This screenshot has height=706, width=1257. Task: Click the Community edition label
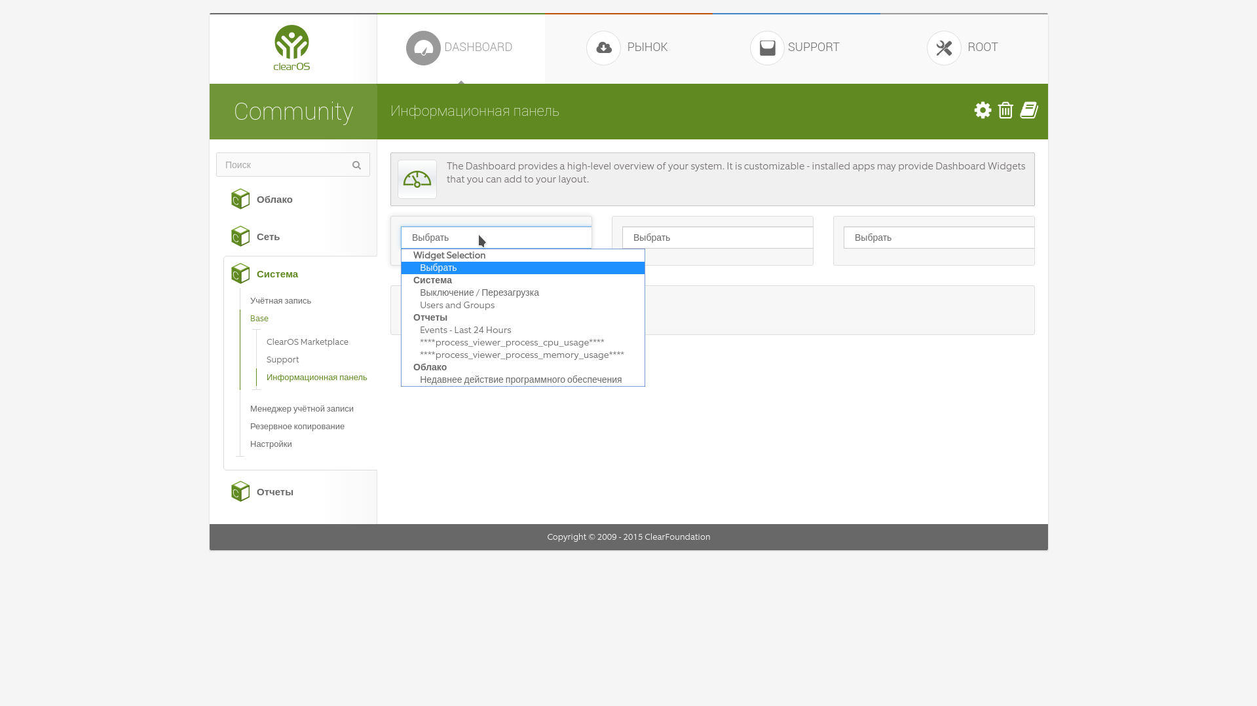pos(293,111)
